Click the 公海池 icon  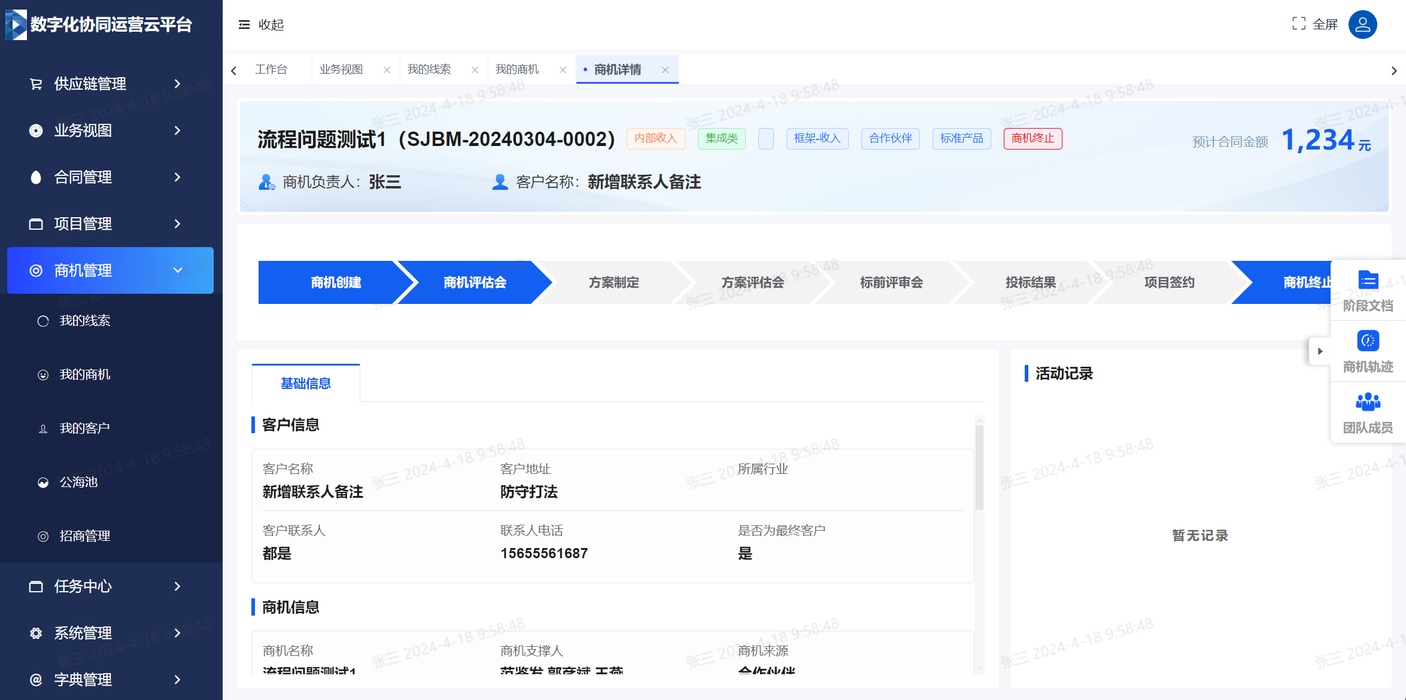click(x=43, y=483)
